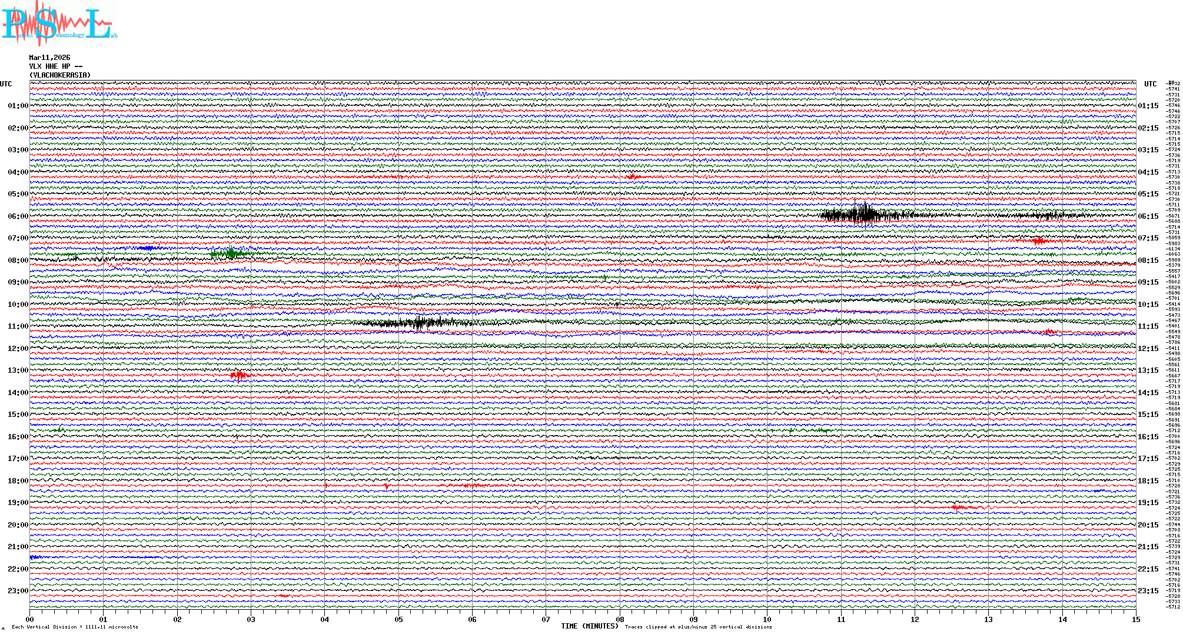Click the 23:00 hour label on left axis
Screen dimensions: 1183x635
18,591
